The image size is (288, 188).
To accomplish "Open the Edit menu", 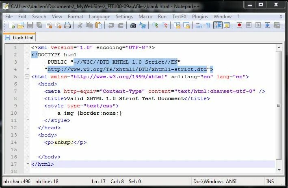I will pos(22,17).
